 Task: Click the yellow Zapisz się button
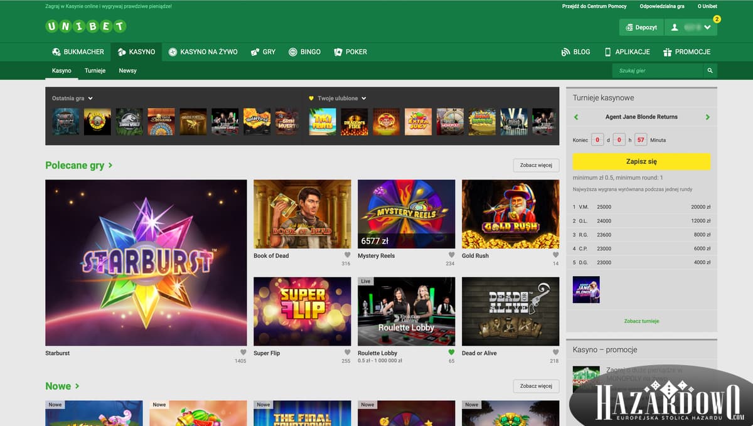pos(641,161)
